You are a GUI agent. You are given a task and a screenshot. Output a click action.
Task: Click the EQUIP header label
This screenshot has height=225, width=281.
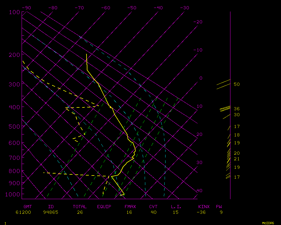click(x=104, y=207)
